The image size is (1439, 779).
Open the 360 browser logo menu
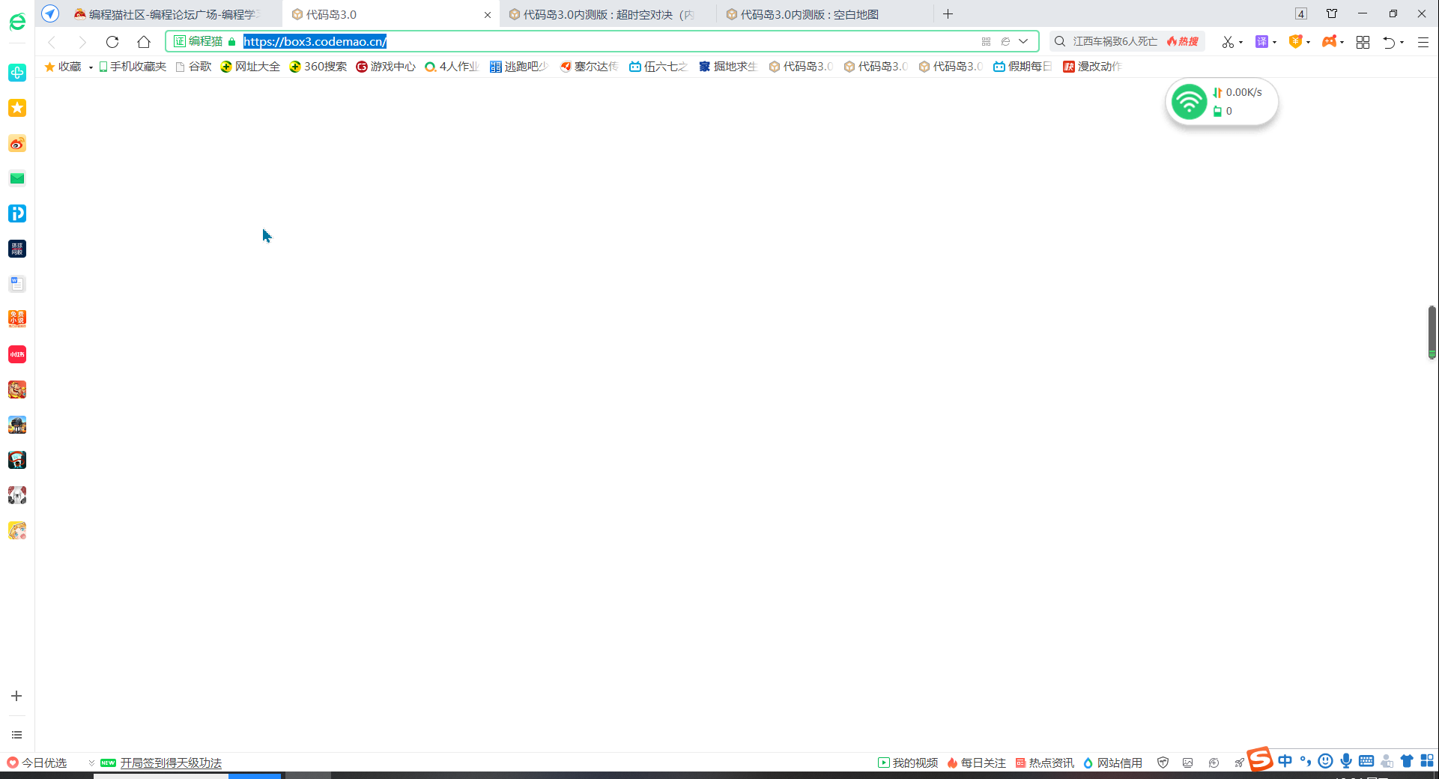[x=17, y=22]
